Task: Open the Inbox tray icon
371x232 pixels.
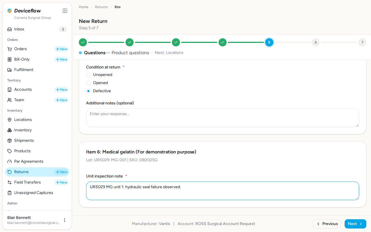Action: click(x=10, y=29)
